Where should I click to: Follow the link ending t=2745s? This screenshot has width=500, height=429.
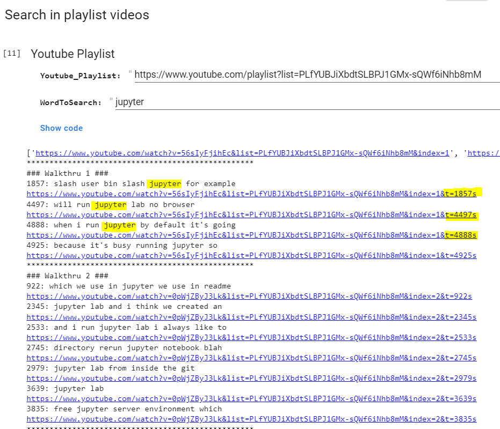251,358
